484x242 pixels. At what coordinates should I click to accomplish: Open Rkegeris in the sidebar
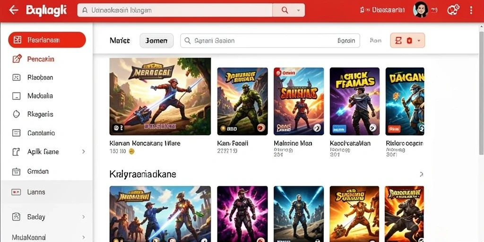[40, 114]
